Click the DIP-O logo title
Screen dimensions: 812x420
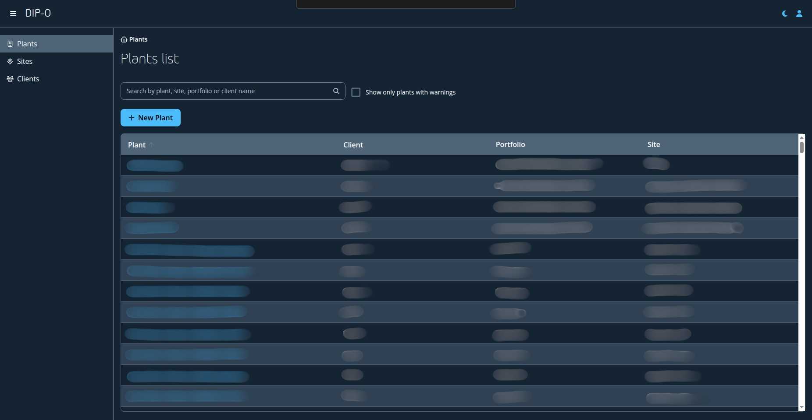tap(38, 13)
